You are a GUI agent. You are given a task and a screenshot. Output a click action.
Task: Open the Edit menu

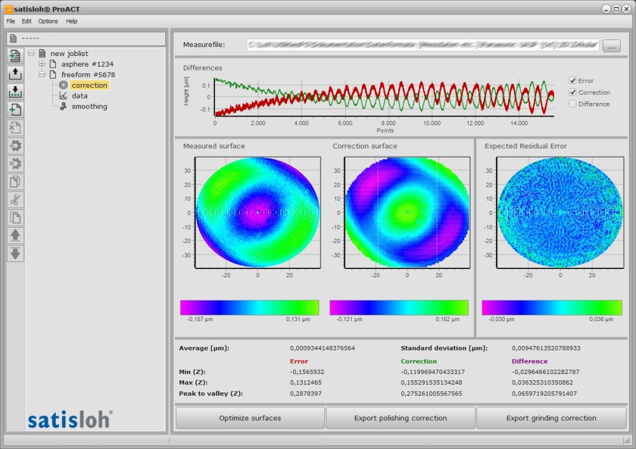coord(26,21)
